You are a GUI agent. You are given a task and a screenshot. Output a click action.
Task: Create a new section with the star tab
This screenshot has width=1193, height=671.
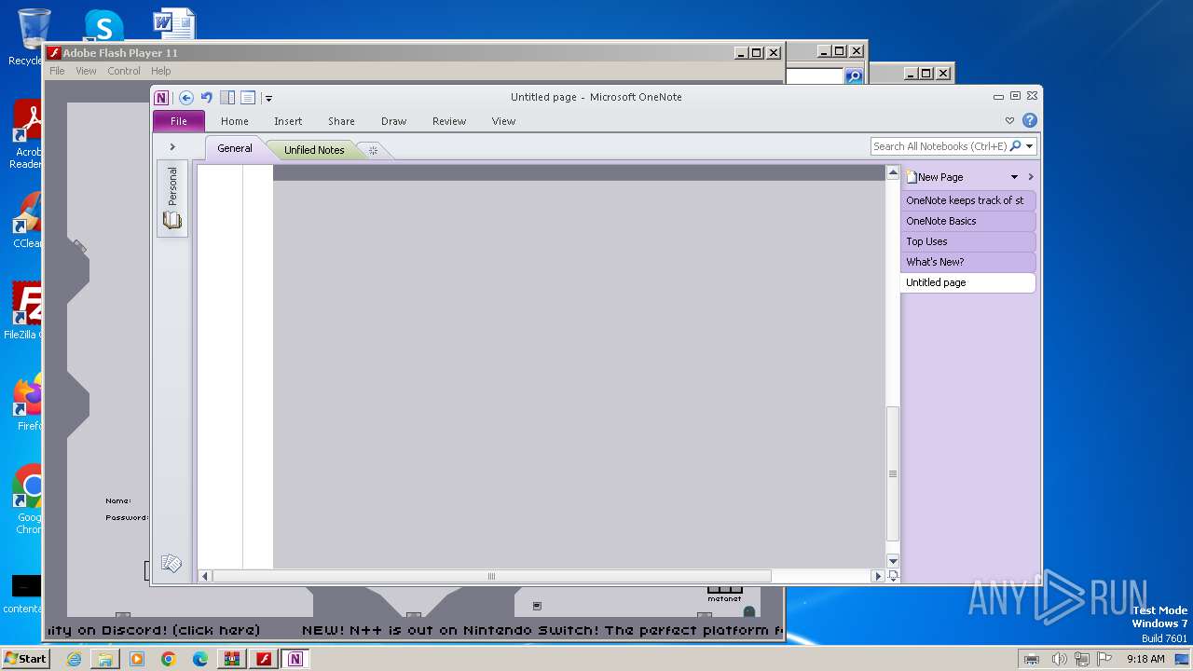(x=373, y=150)
